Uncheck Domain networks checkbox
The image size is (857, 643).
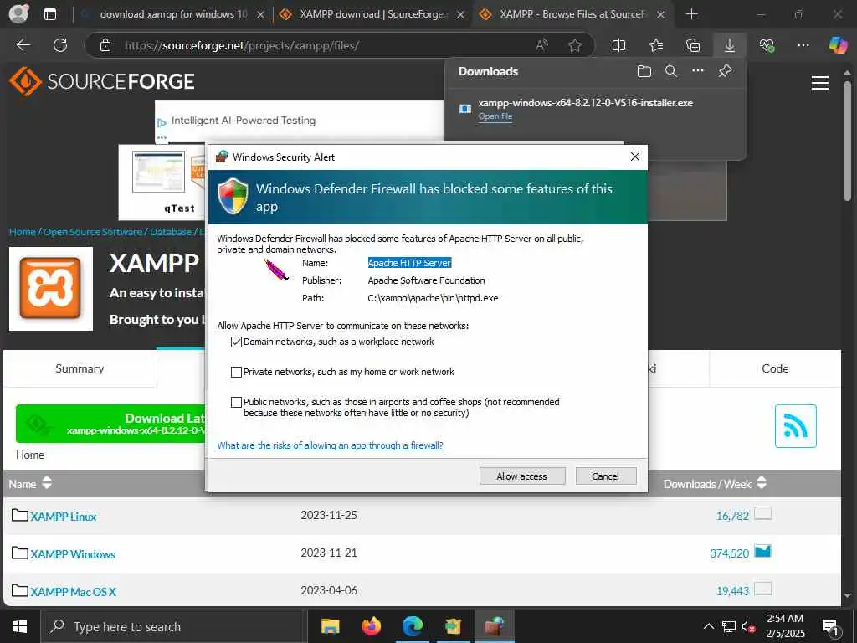tap(236, 342)
